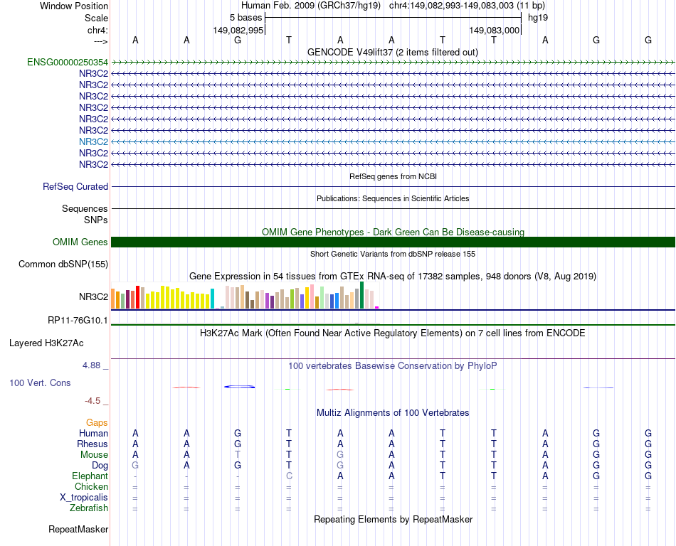The width and height of the screenshot is (676, 546).
Task: Open 'Short Genetic Variants from dbSNP' title
Action: (393, 254)
